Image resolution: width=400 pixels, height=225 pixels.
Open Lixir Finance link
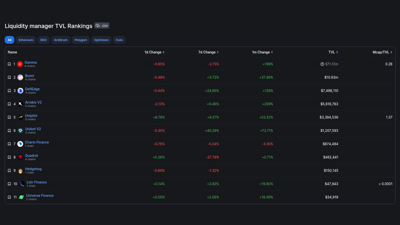coord(37,182)
